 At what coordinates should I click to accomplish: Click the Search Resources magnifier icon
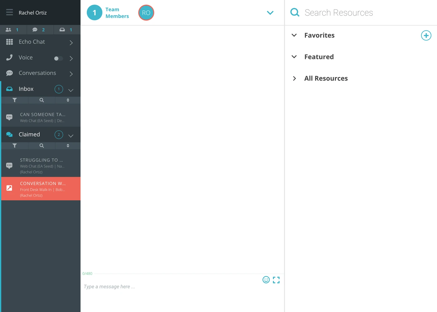click(295, 12)
